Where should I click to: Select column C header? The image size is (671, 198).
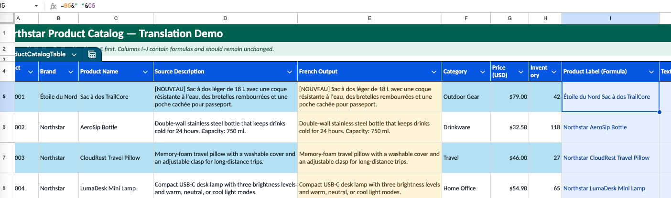pyautogui.click(x=116, y=18)
